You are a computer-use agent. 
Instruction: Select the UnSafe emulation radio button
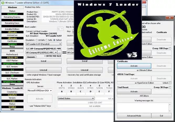(x=36, y=40)
